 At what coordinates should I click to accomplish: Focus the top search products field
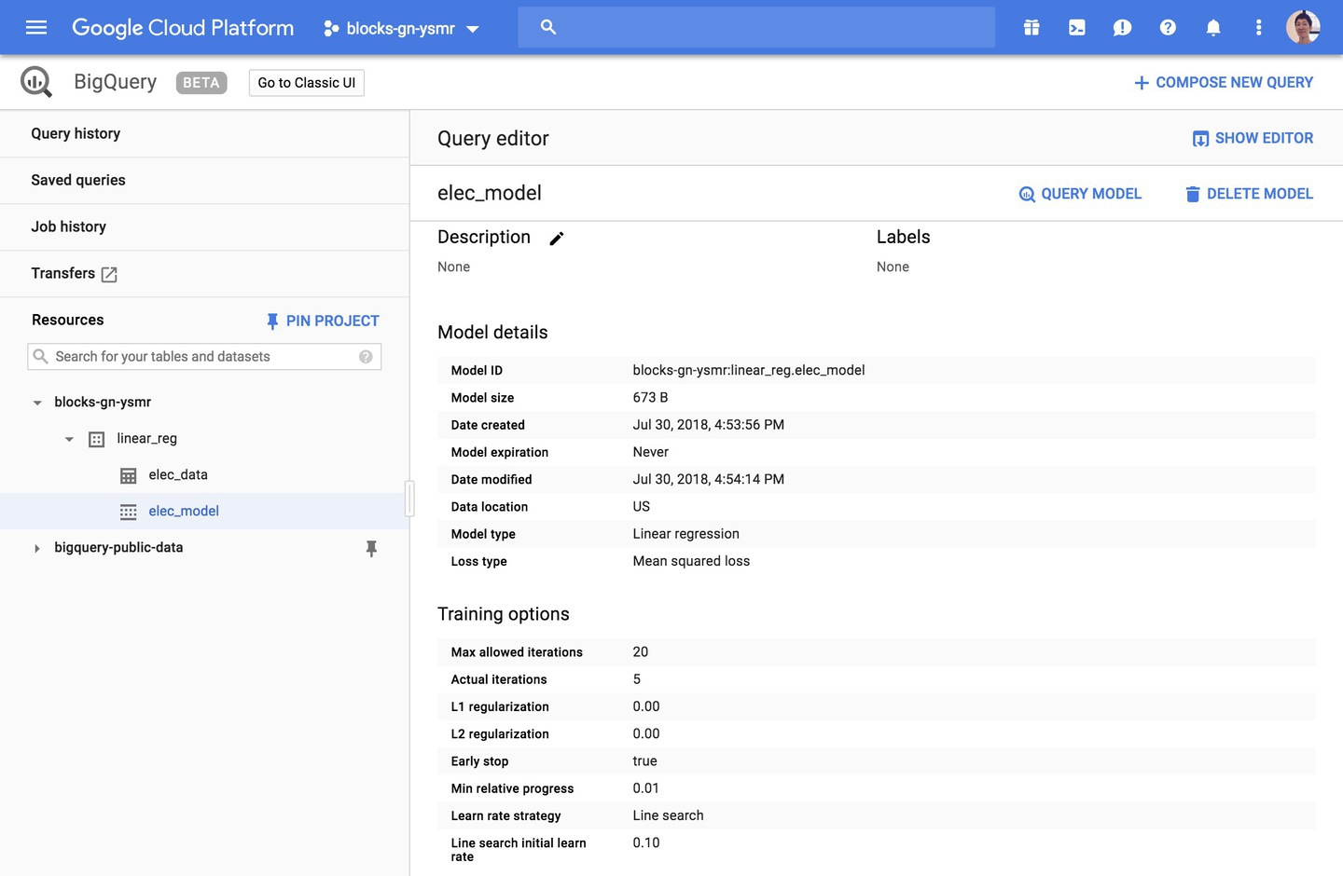click(x=756, y=28)
